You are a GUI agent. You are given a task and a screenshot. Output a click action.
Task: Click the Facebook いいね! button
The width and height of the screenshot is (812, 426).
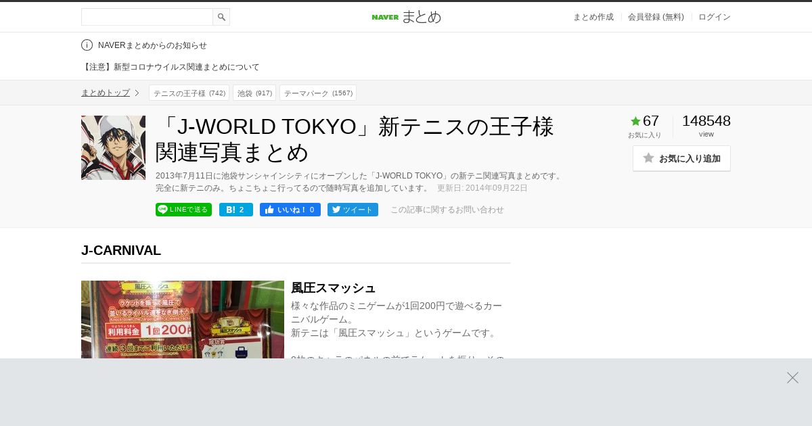pyautogui.click(x=290, y=210)
